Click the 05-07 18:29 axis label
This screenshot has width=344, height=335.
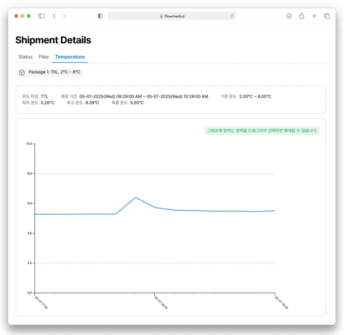[160, 302]
